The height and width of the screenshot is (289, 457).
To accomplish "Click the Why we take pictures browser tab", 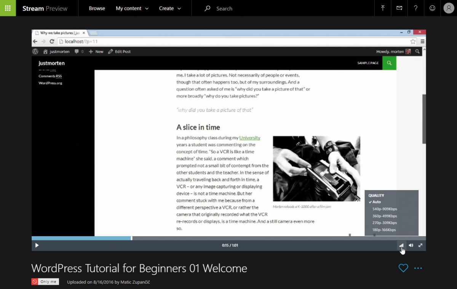I will coord(60,33).
